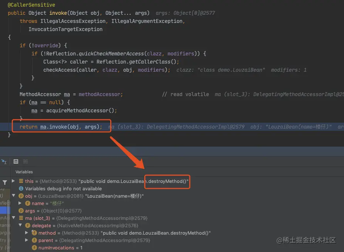Image resolution: width=344 pixels, height=252 pixels.
Task: Click 'quickCheckMemberAccess' method call
Action: 111,54
